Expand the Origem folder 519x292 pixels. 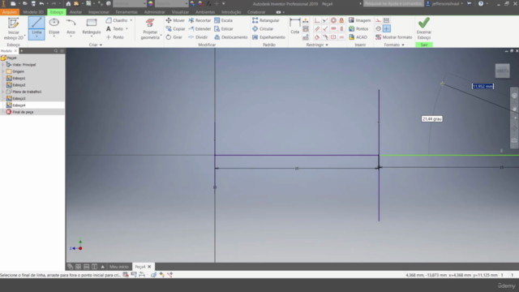pos(3,71)
